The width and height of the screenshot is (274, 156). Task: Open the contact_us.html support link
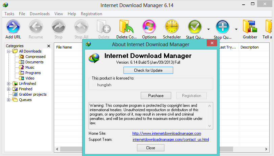tap(171, 139)
